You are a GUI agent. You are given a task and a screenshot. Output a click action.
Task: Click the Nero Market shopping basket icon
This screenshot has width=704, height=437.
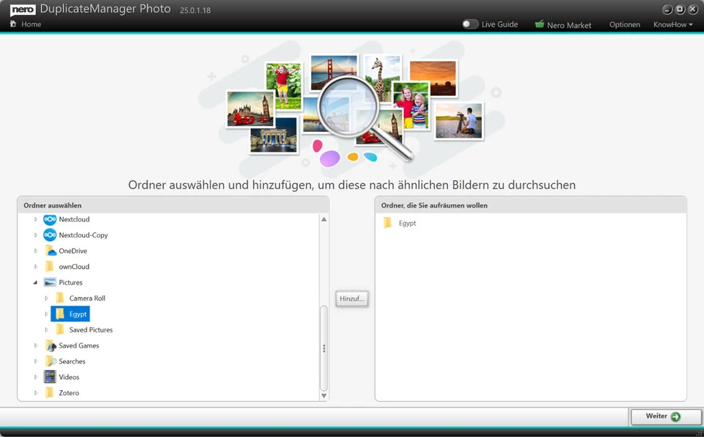540,24
